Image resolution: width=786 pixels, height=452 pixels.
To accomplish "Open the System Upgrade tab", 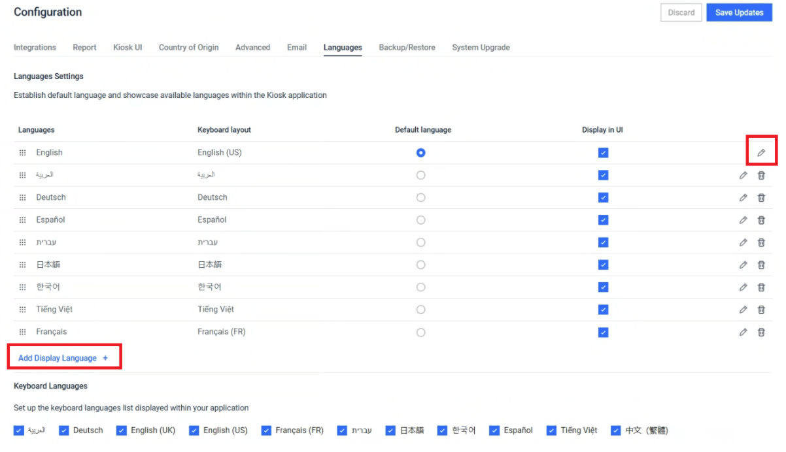I will pyautogui.click(x=481, y=48).
